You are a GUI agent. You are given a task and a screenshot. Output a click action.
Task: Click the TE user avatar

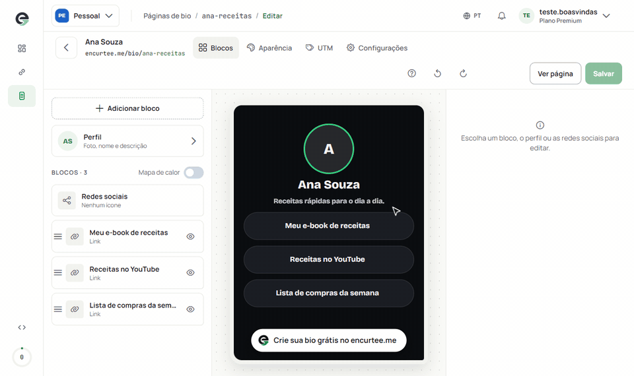tap(526, 16)
